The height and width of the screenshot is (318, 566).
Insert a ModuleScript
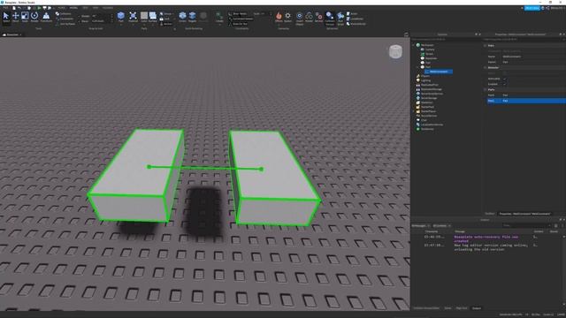(356, 24)
